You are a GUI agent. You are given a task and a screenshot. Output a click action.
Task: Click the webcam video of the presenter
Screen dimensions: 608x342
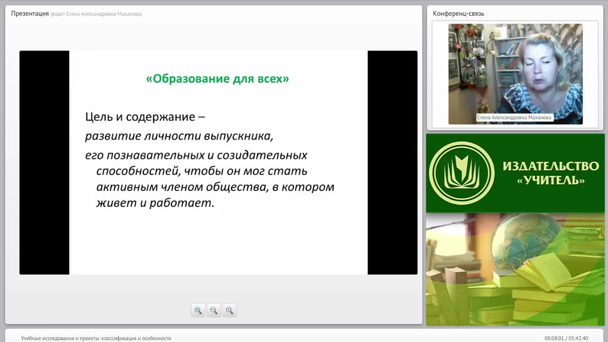[515, 74]
